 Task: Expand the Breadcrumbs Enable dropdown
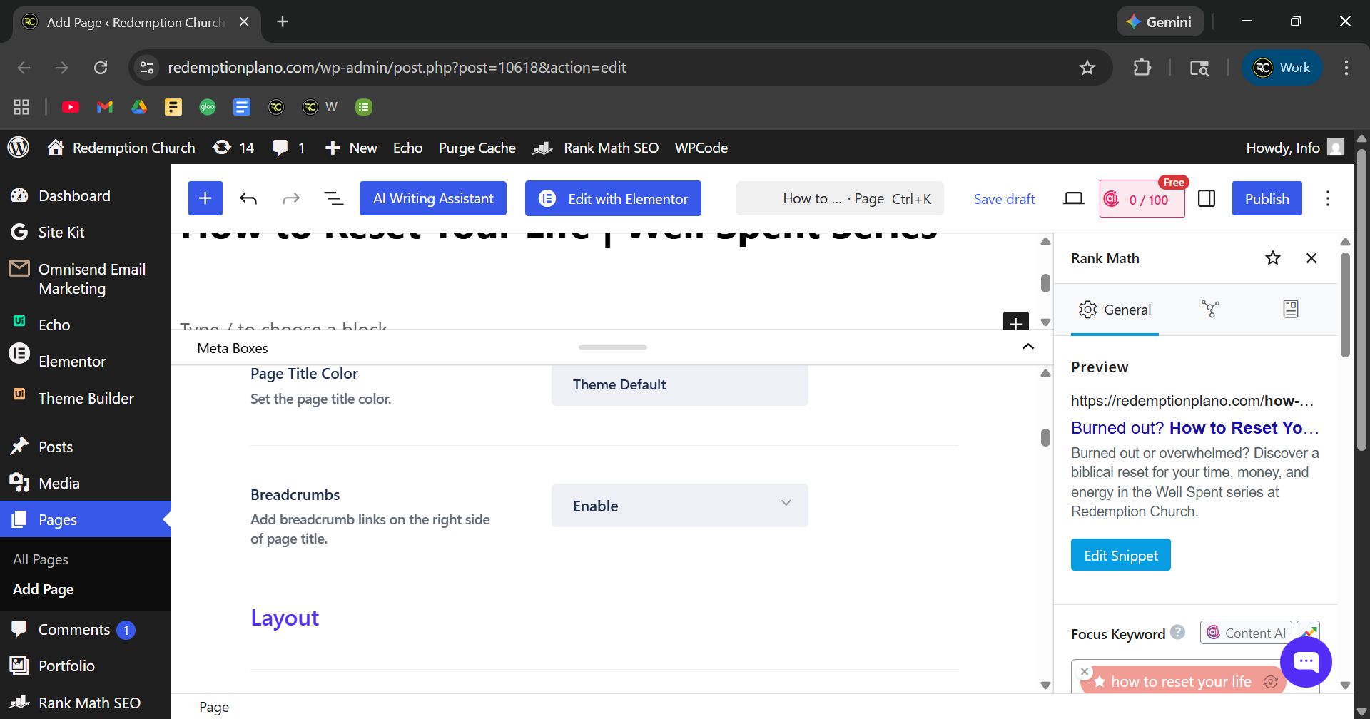coord(679,506)
